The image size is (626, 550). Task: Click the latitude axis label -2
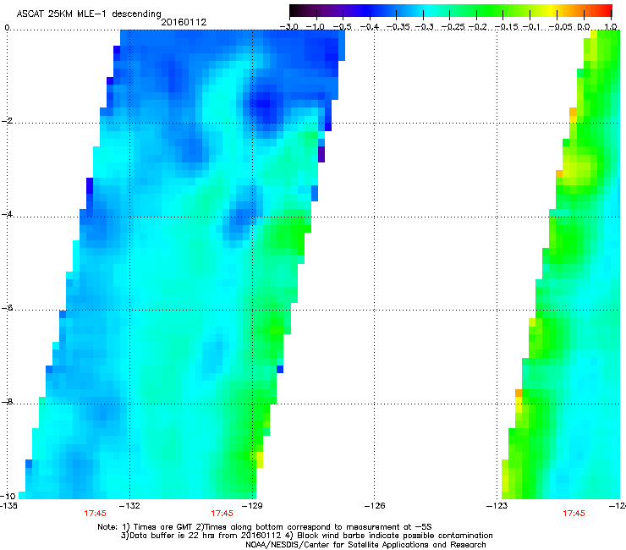pyautogui.click(x=8, y=121)
